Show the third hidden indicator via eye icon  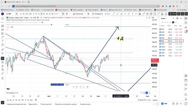(x=51, y=25)
